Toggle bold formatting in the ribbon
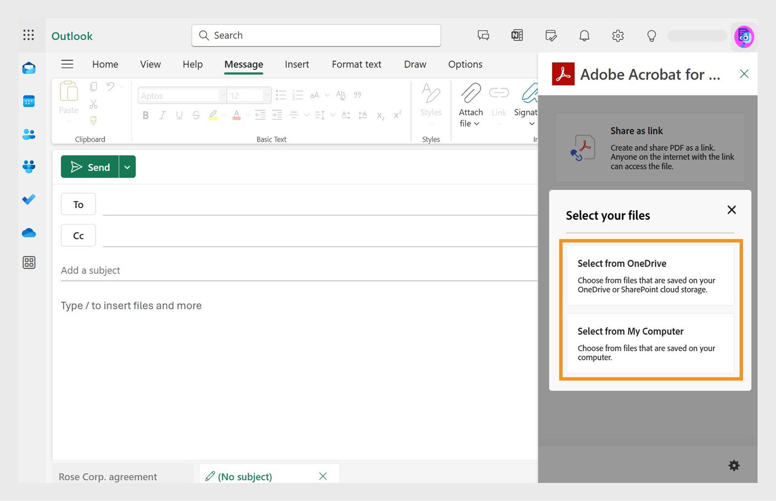The height and width of the screenshot is (501, 776). coord(145,115)
